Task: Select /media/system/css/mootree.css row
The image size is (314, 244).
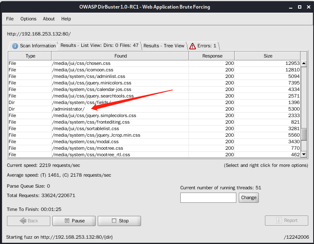Action: pos(154,148)
